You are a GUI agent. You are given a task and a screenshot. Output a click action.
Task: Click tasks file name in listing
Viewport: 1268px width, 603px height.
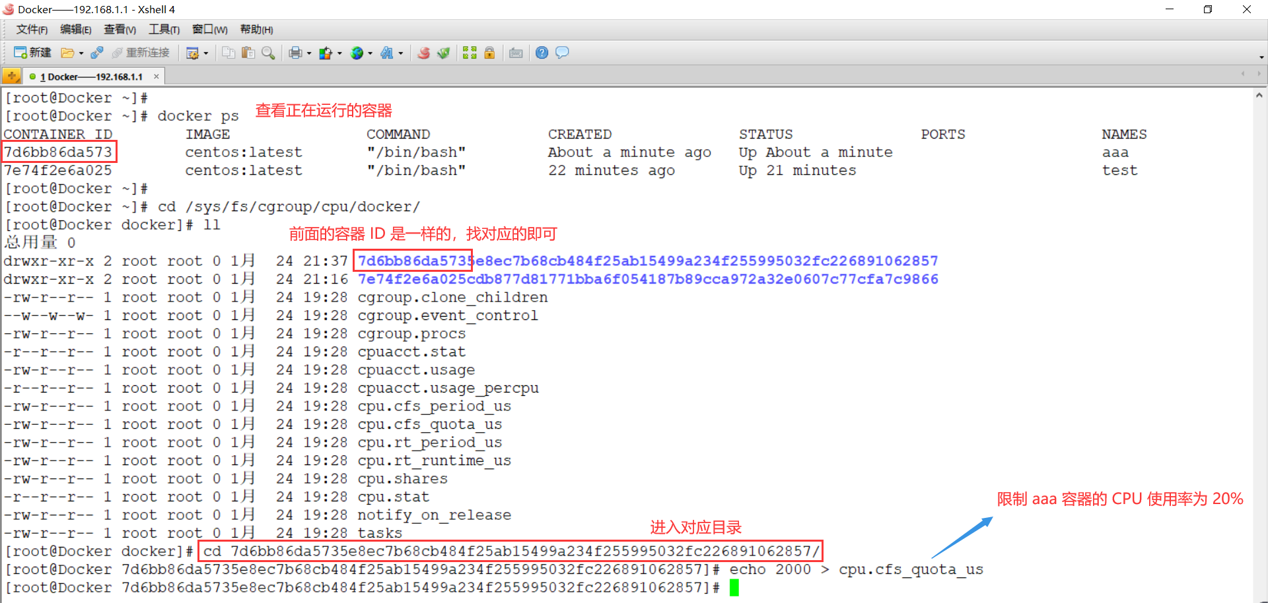point(380,533)
